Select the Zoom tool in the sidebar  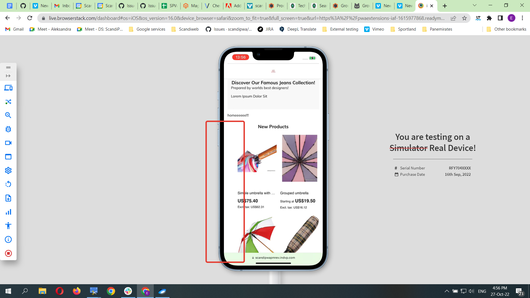(x=8, y=115)
